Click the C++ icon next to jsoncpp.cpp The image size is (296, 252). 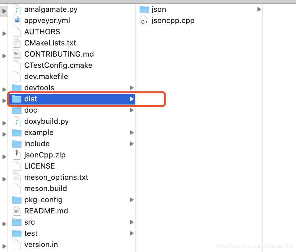pos(144,21)
